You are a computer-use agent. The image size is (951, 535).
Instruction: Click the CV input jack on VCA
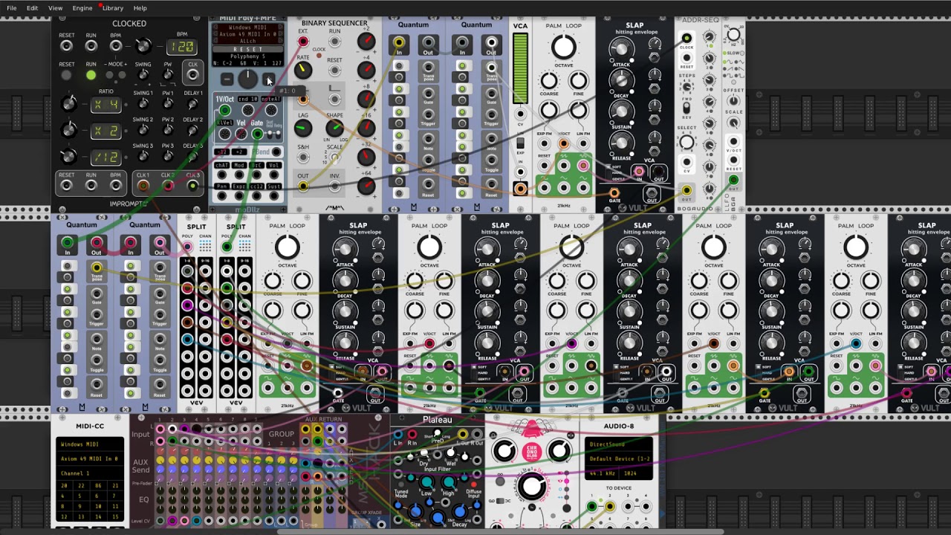click(x=520, y=114)
